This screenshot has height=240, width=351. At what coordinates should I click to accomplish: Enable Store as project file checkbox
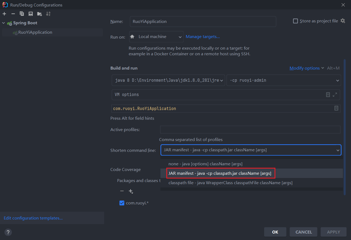pyautogui.click(x=295, y=21)
